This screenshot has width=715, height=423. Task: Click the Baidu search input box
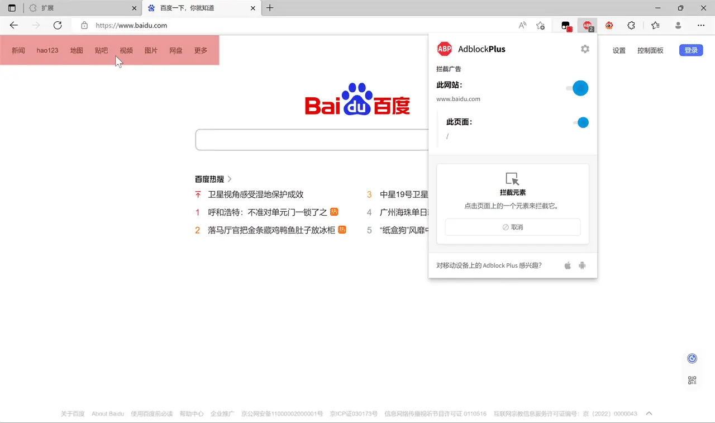(x=310, y=140)
